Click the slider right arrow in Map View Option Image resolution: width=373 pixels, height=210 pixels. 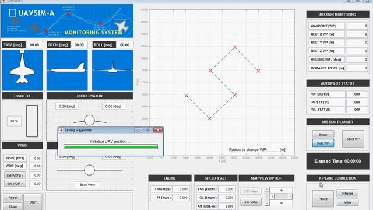click(x=290, y=197)
